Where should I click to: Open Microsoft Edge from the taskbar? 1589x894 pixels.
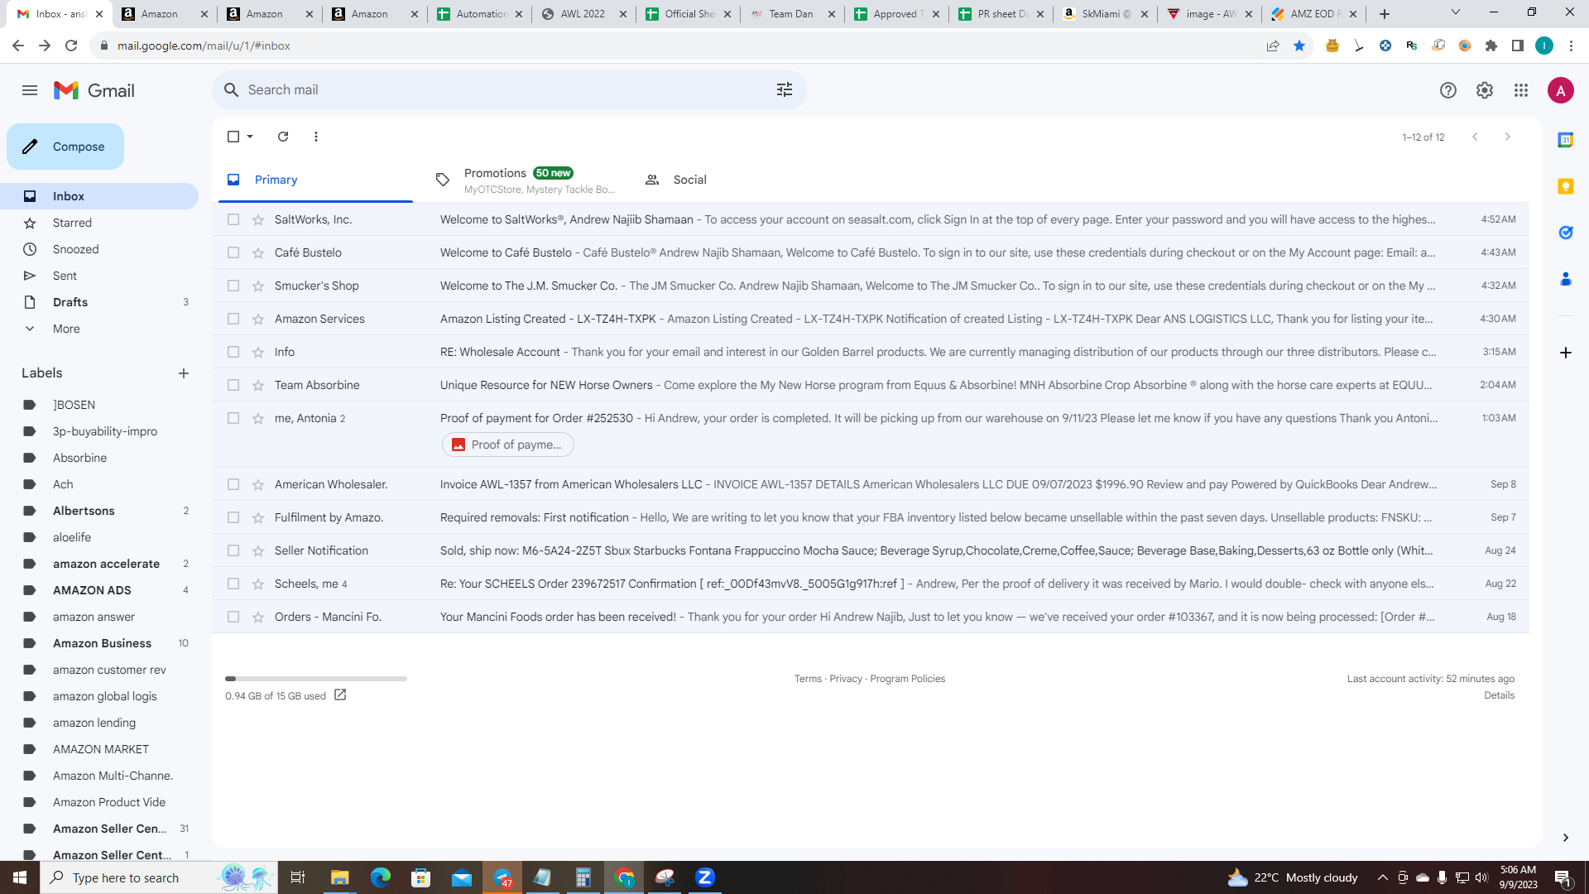[x=381, y=877]
